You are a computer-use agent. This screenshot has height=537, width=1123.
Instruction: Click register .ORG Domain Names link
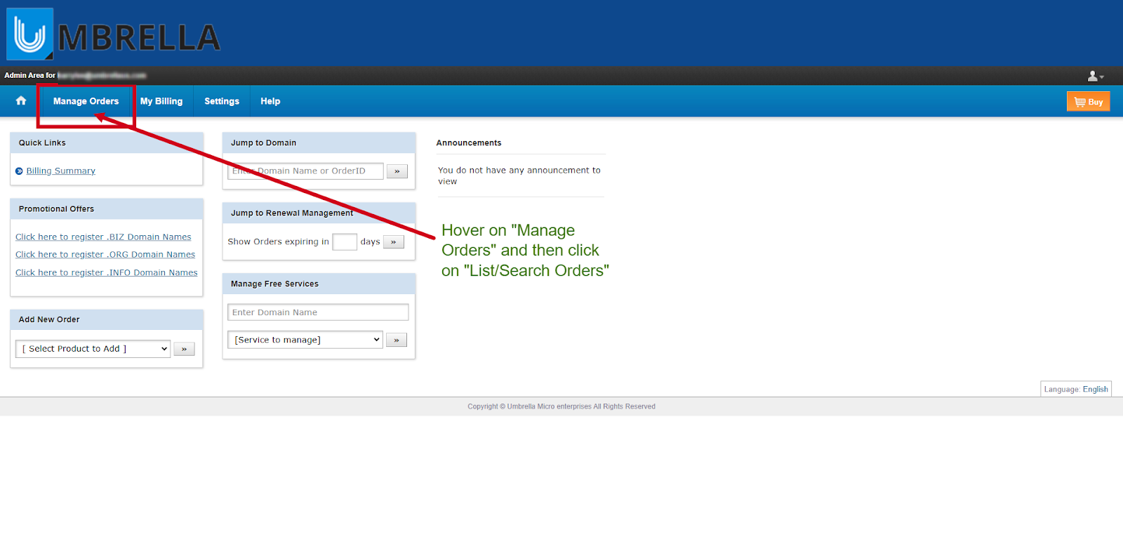pos(105,255)
